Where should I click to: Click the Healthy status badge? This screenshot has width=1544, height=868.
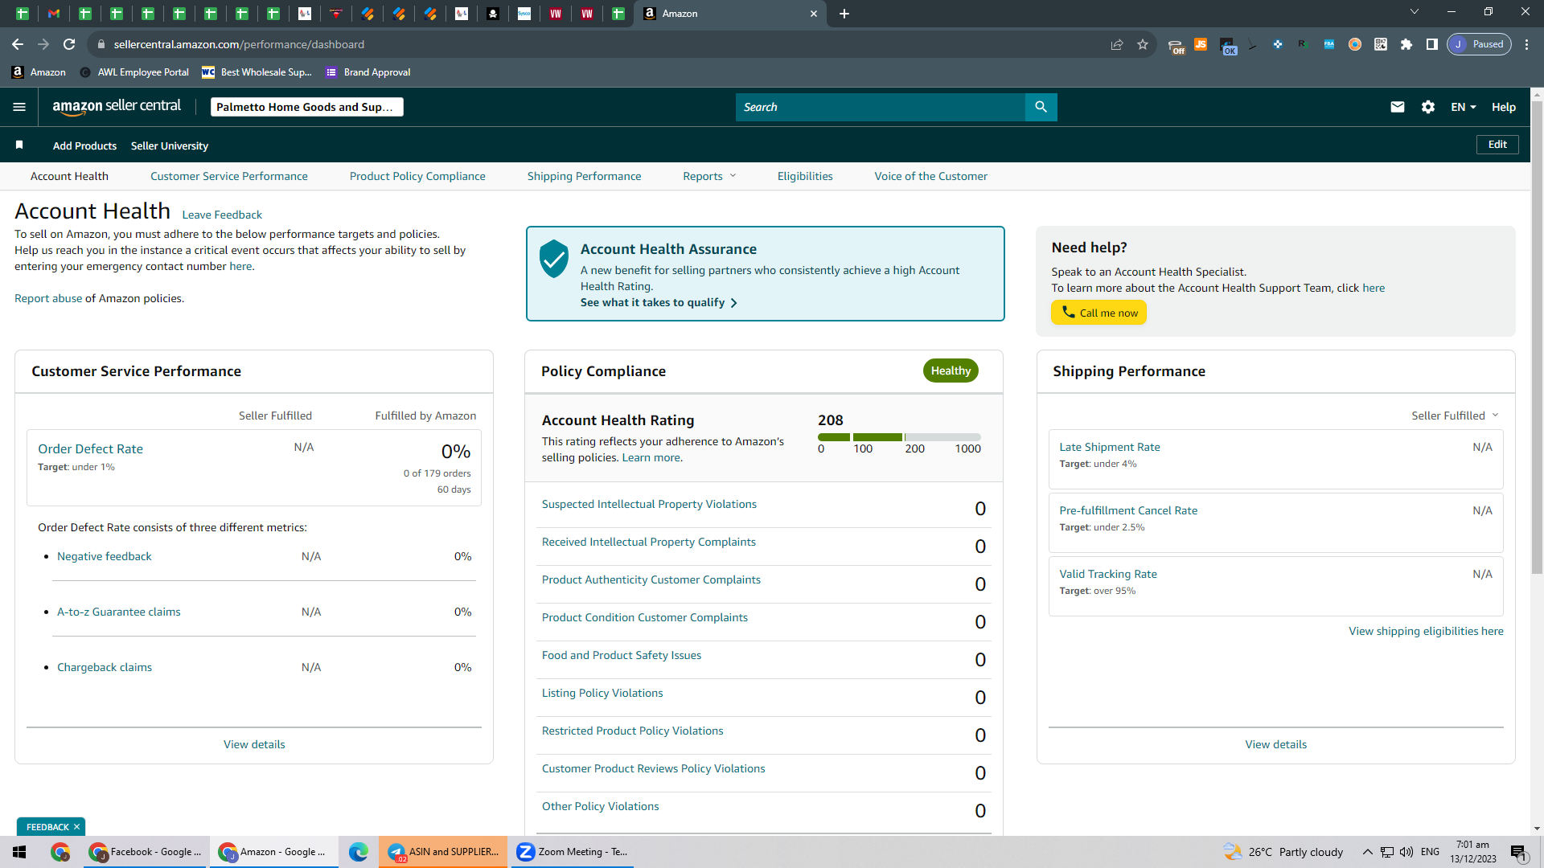pos(951,371)
